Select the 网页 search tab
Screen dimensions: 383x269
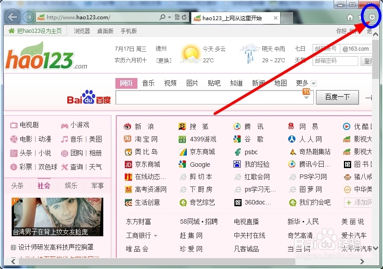pyautogui.click(x=126, y=83)
